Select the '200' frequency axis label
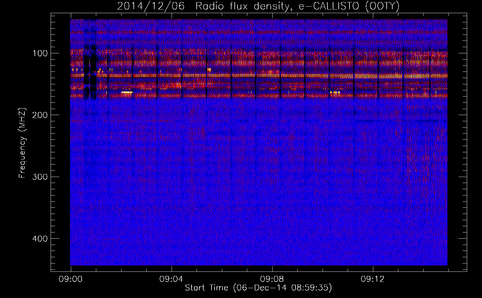The height and width of the screenshot is (298, 482). pyautogui.click(x=40, y=115)
